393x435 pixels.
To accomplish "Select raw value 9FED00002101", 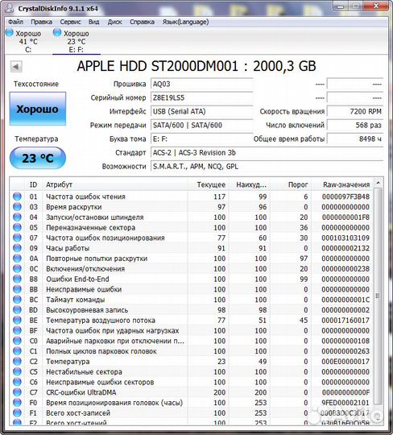I will tap(345, 403).
